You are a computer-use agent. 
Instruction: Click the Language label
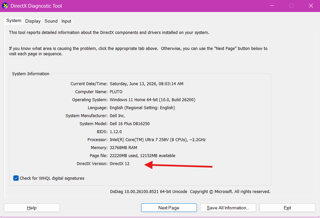[x=97, y=108]
